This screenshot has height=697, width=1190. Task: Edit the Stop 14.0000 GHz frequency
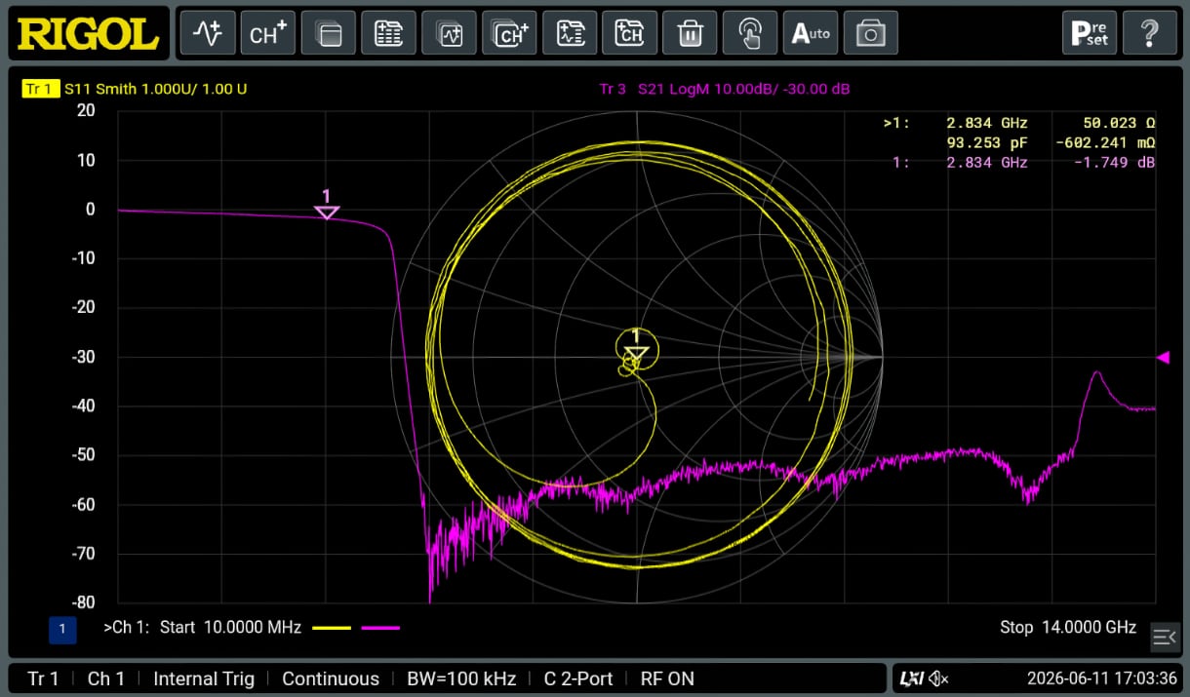(x=1068, y=628)
